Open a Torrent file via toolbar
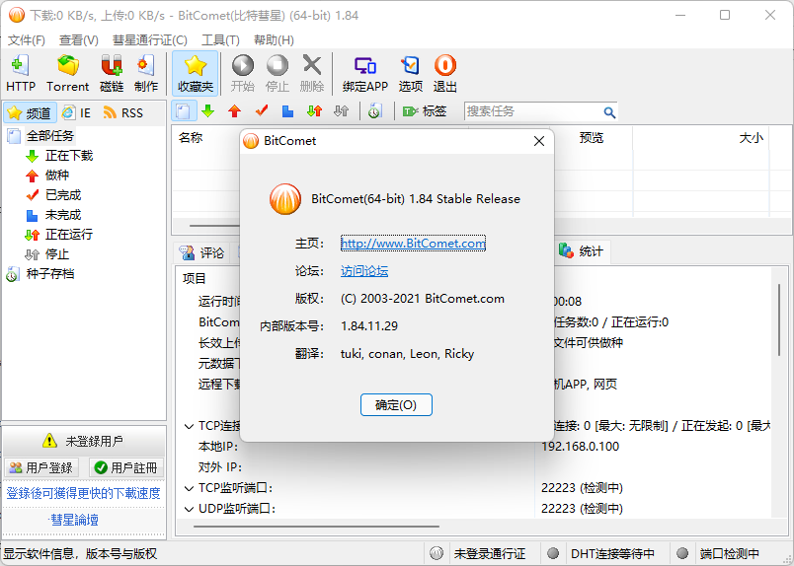794x566 pixels. tap(67, 73)
